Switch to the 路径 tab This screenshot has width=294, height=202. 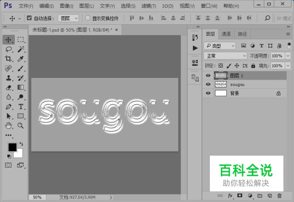pos(242,34)
